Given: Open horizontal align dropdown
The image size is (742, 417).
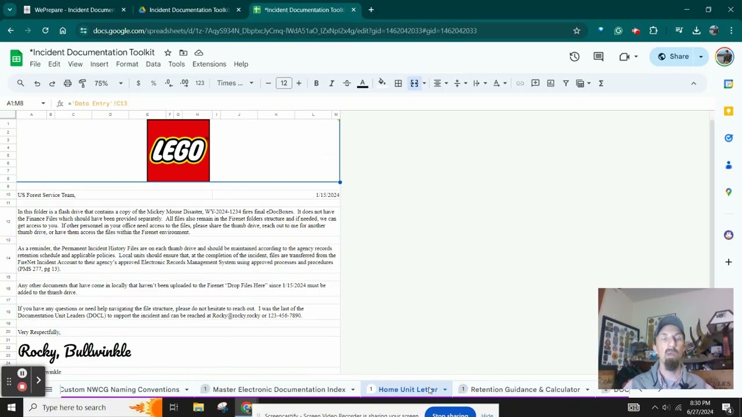Looking at the screenshot, I should tap(441, 83).
